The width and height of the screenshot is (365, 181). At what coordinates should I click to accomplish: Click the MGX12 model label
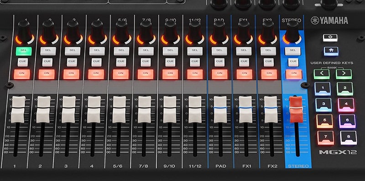click(338, 152)
